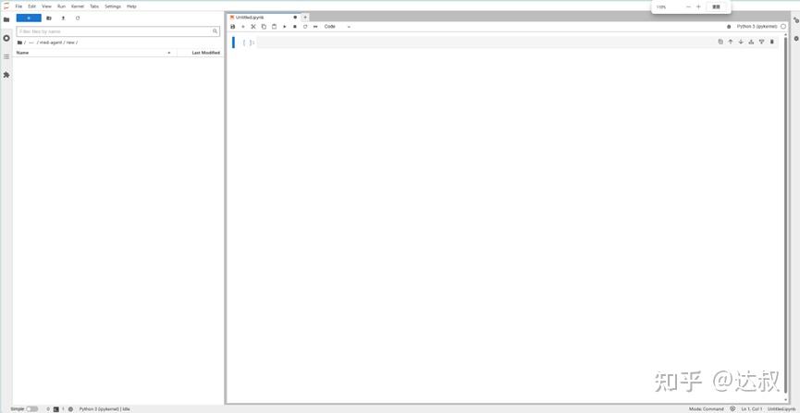Screen dimensions: 800x413
Task: Move the cell down
Action: [x=741, y=42]
